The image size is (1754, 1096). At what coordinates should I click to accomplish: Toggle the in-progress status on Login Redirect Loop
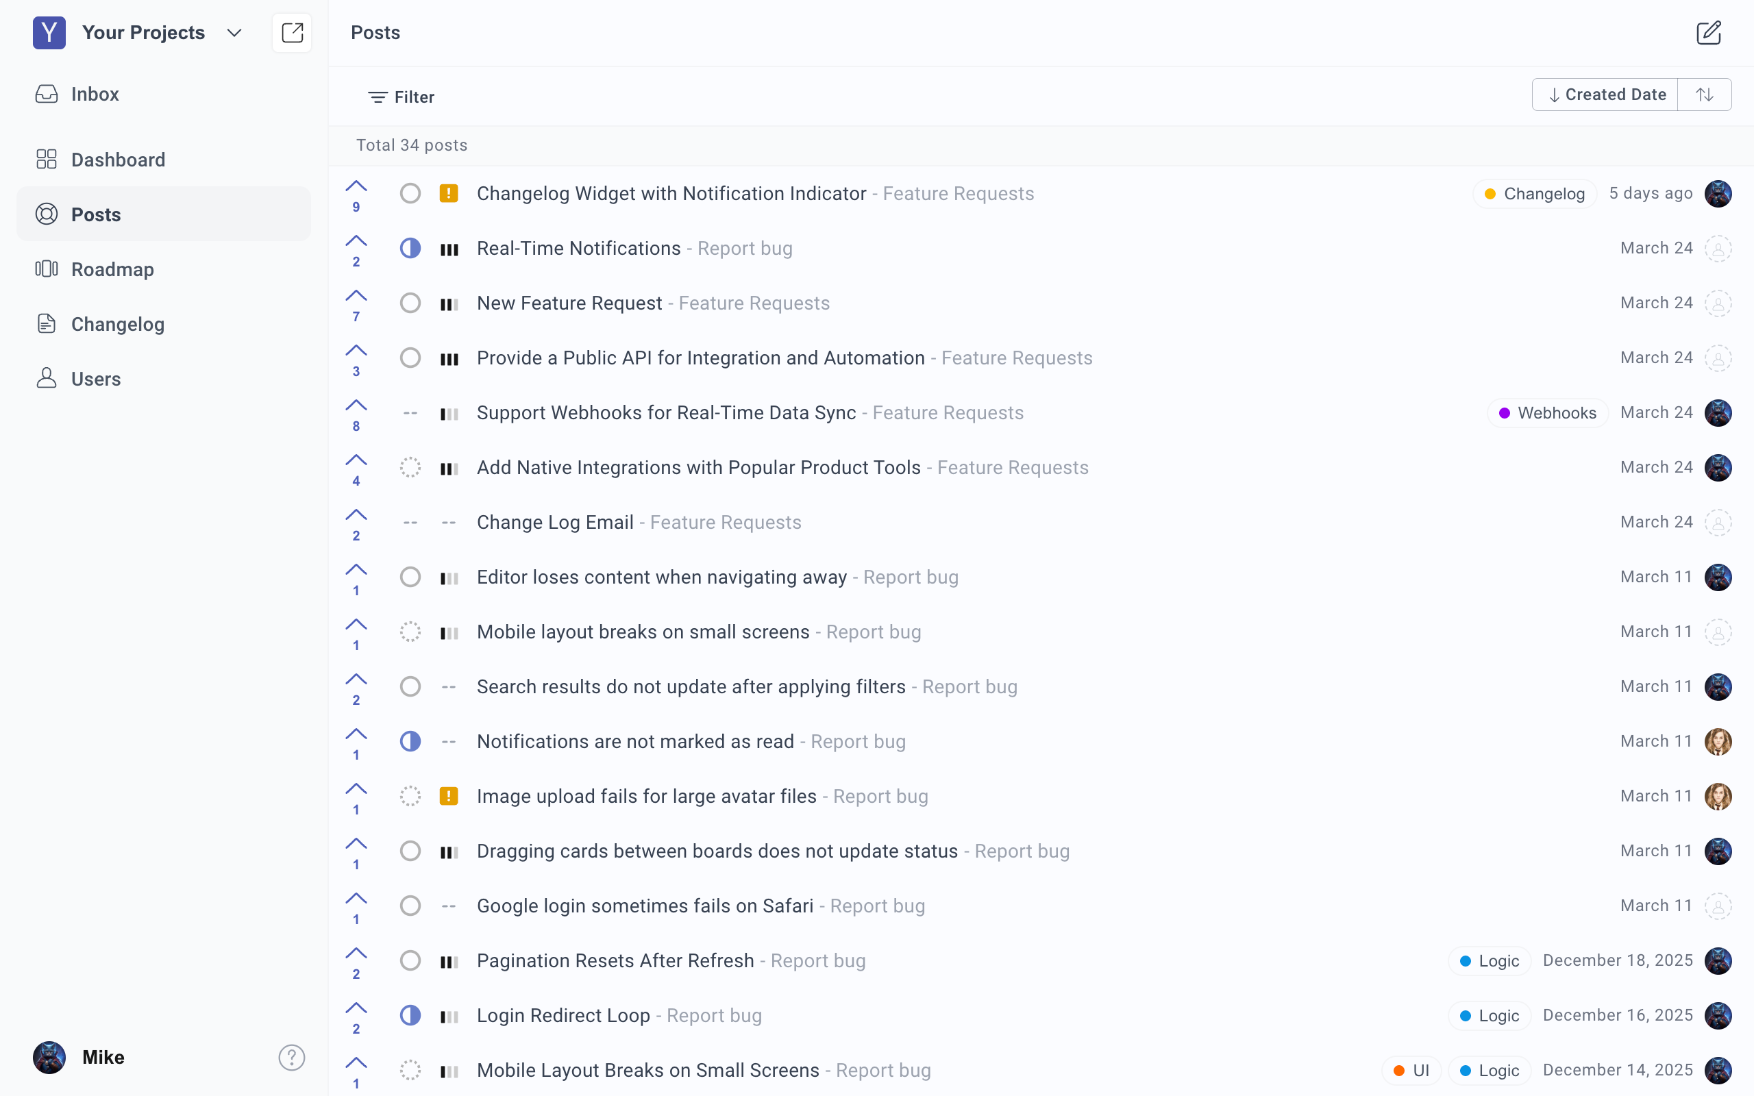tap(410, 1016)
